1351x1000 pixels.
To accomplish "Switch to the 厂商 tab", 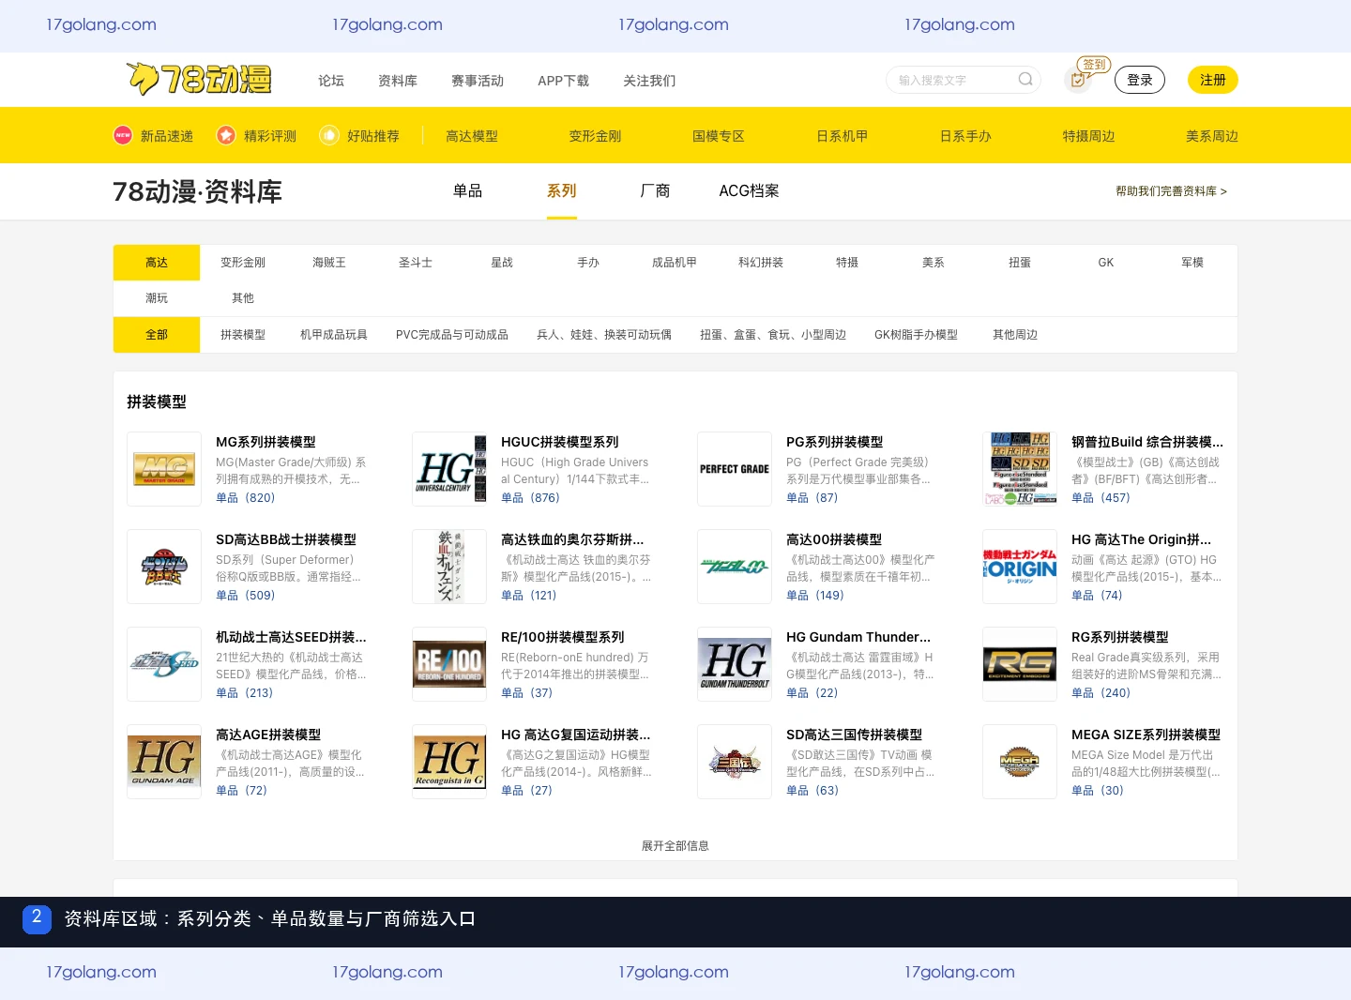I will (x=655, y=191).
